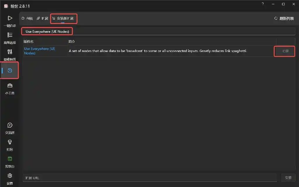Screen dimensions: 299x187
Task: Click the 扩展 URL input field
Action: [x=149, y=178]
